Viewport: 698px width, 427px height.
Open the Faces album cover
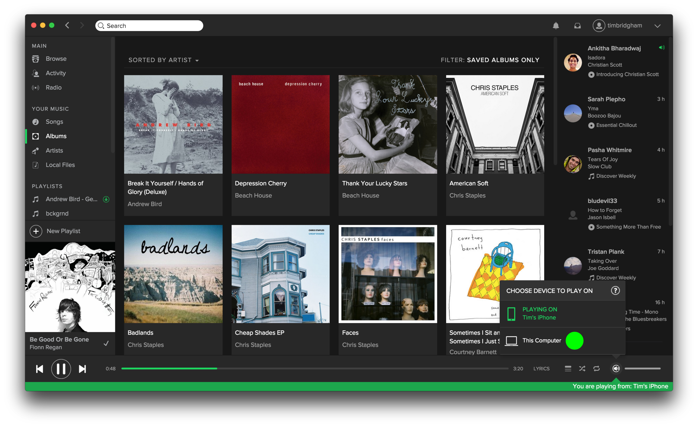point(388,274)
